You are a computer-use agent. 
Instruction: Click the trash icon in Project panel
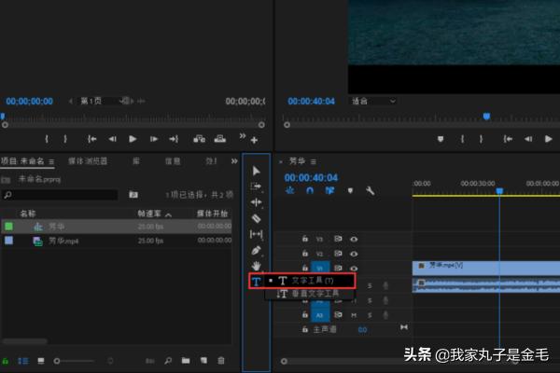coord(221,360)
